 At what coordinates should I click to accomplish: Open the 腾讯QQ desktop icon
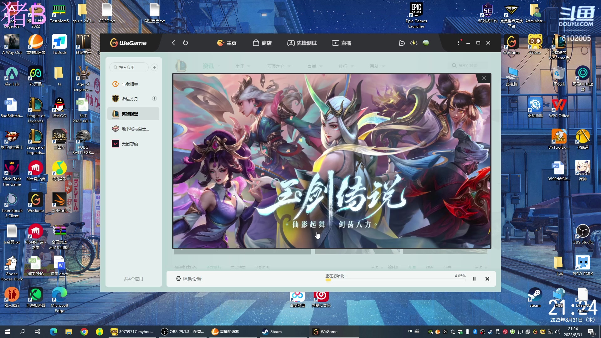(59, 107)
